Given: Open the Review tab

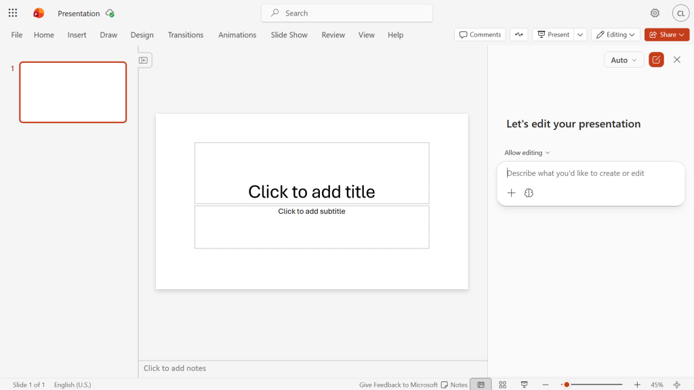Looking at the screenshot, I should pyautogui.click(x=333, y=35).
